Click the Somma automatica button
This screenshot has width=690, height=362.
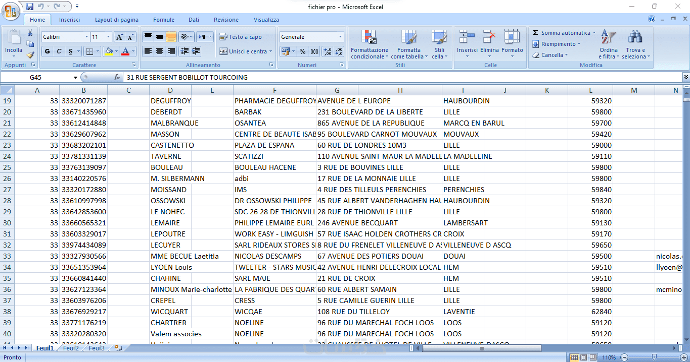(564, 33)
